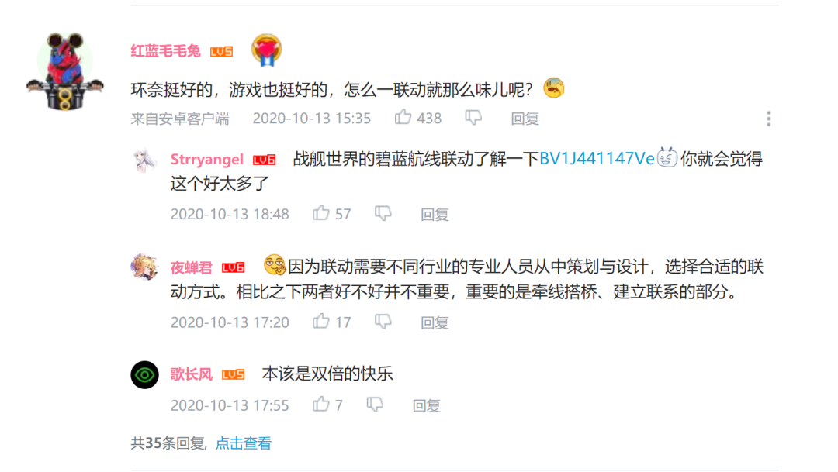Open video link BV1J441147Ve
The height and width of the screenshot is (472, 838).
tap(597, 159)
